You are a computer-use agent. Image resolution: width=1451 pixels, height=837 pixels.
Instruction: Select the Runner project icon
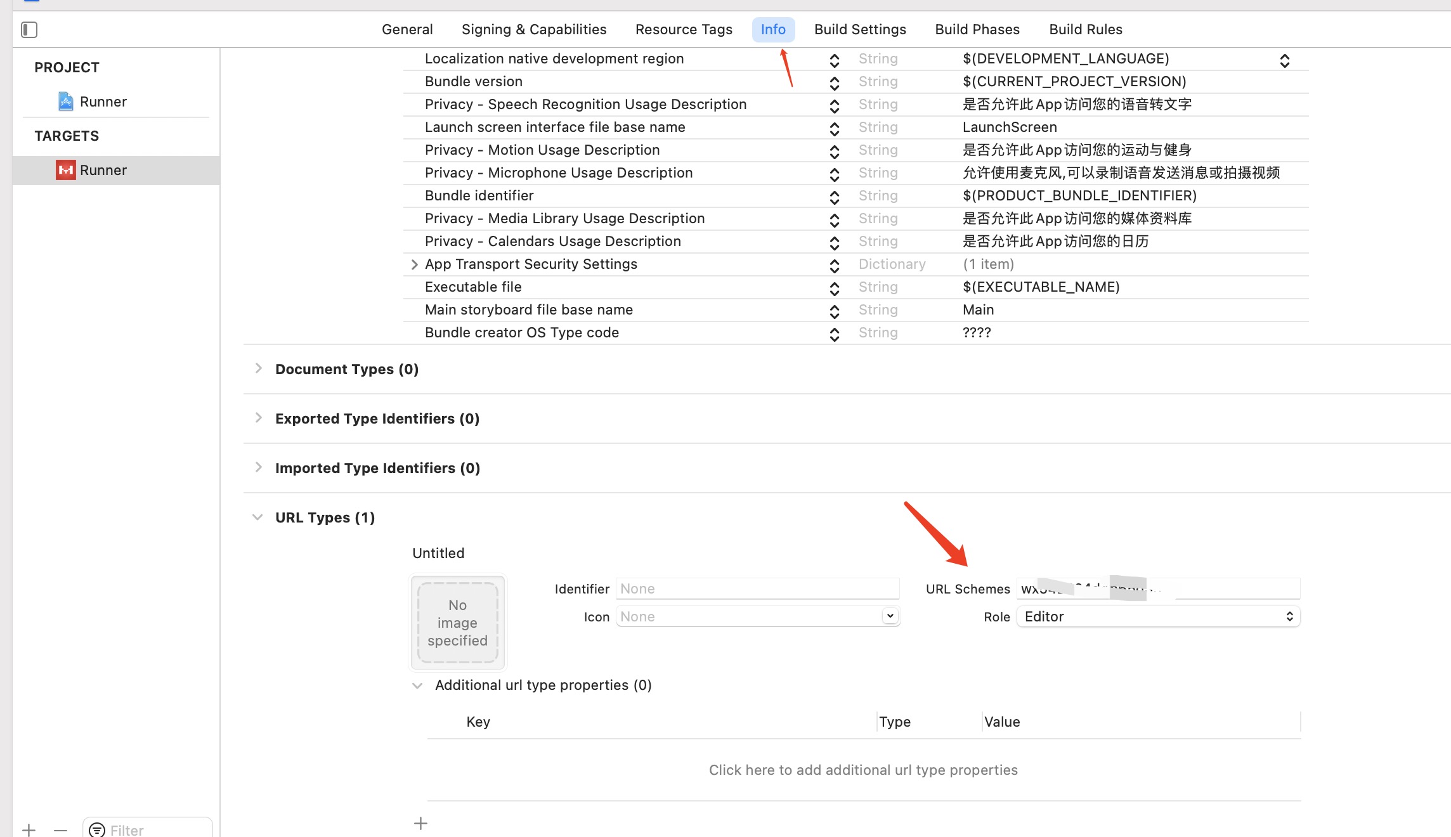tap(66, 101)
